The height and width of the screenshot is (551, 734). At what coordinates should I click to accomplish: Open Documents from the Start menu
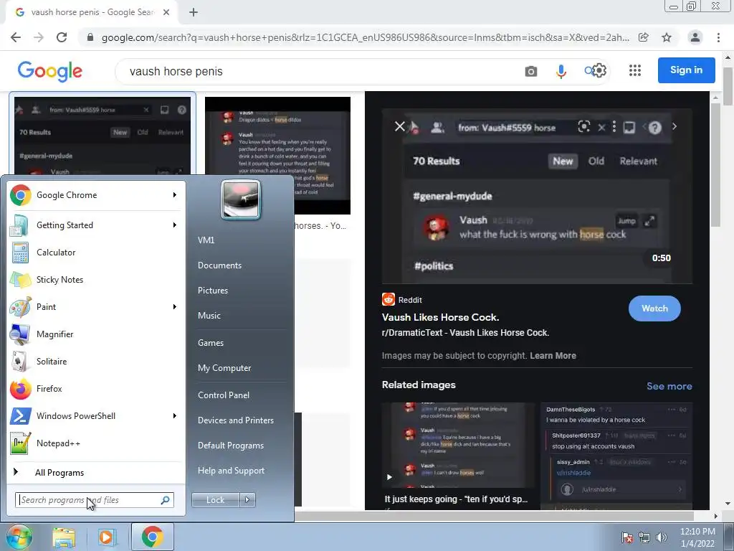pos(219,265)
